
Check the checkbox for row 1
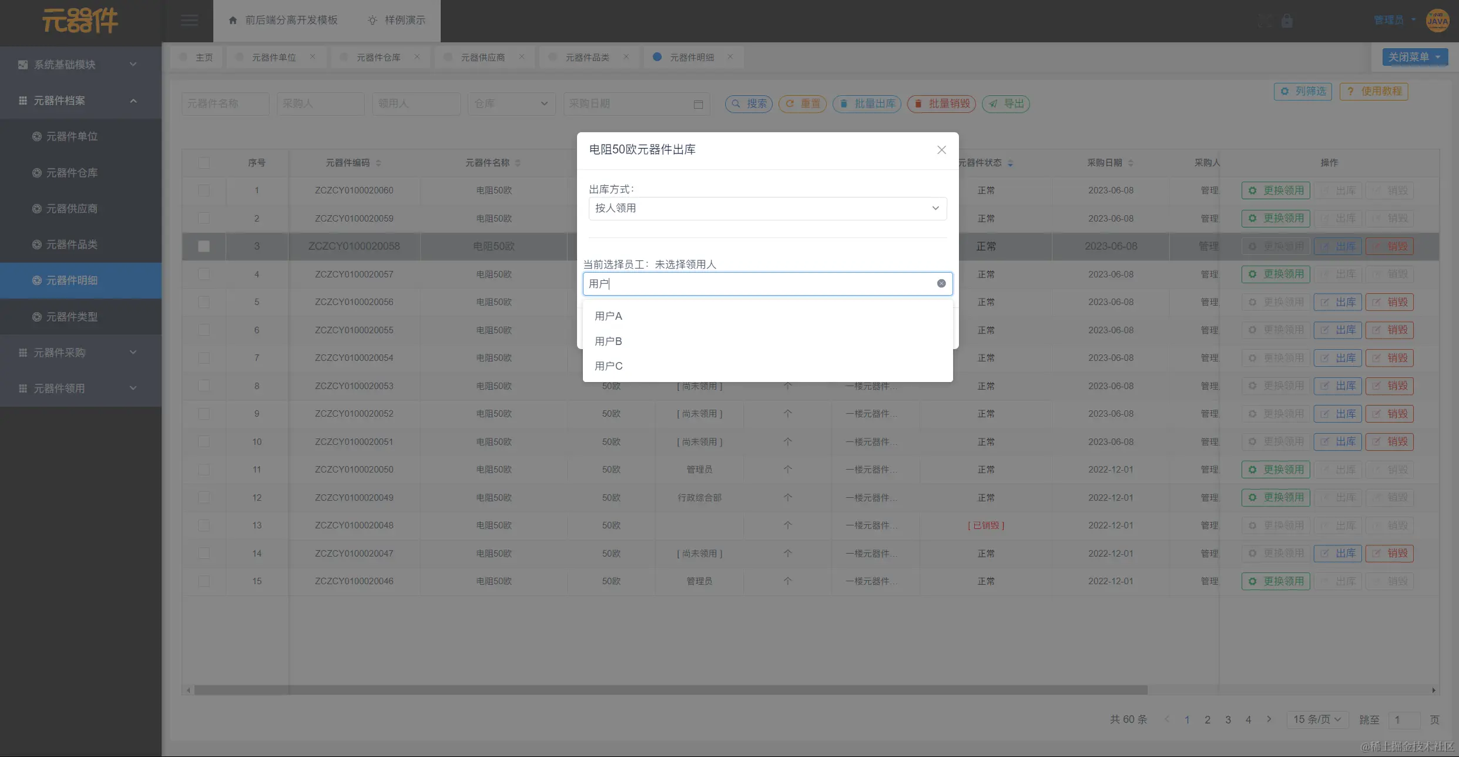204,190
